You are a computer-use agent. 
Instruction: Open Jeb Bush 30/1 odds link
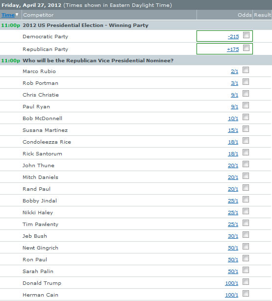(x=233, y=236)
